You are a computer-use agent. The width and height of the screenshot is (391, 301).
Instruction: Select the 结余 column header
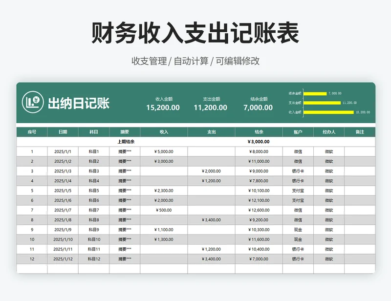pyautogui.click(x=259, y=132)
